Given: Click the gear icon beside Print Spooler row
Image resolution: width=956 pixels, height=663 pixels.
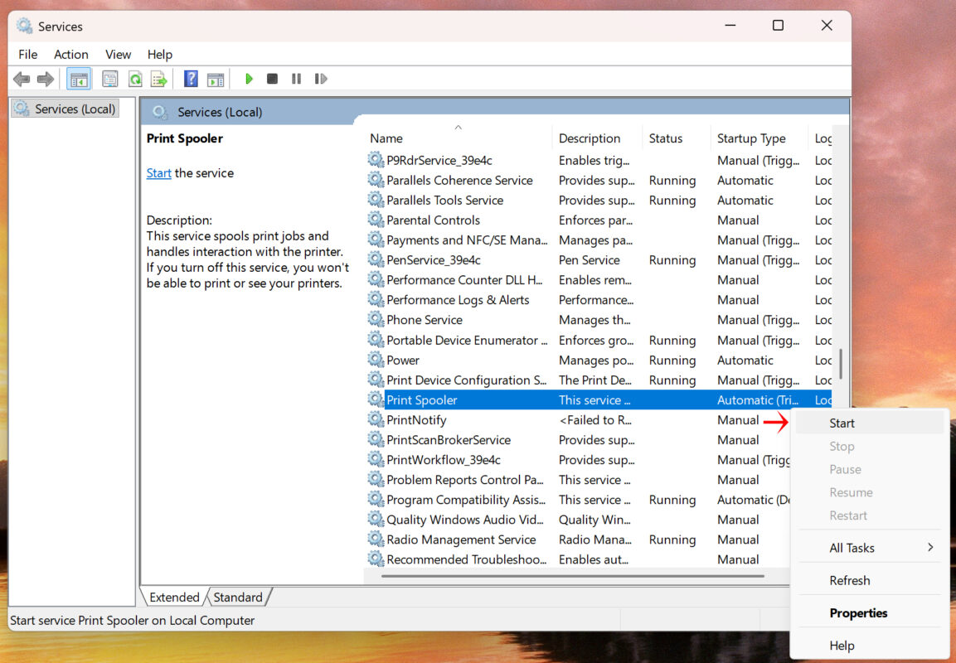Looking at the screenshot, I should (376, 399).
